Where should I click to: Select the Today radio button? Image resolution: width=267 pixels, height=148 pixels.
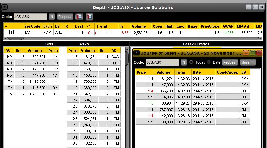tap(191, 62)
